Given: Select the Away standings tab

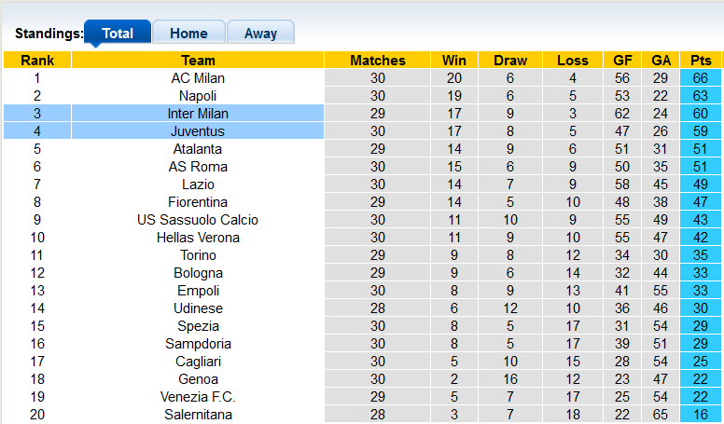Looking at the screenshot, I should 260,33.
